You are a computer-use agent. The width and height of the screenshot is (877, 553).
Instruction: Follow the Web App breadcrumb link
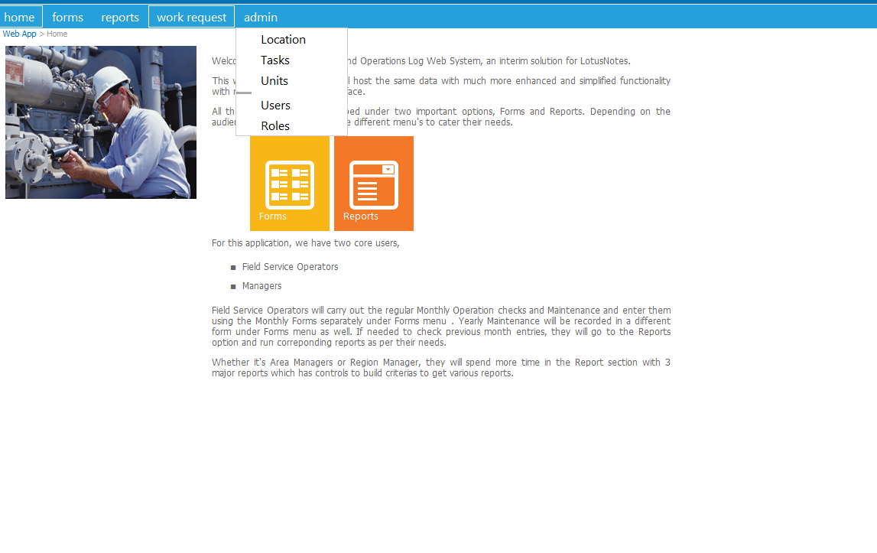point(20,34)
